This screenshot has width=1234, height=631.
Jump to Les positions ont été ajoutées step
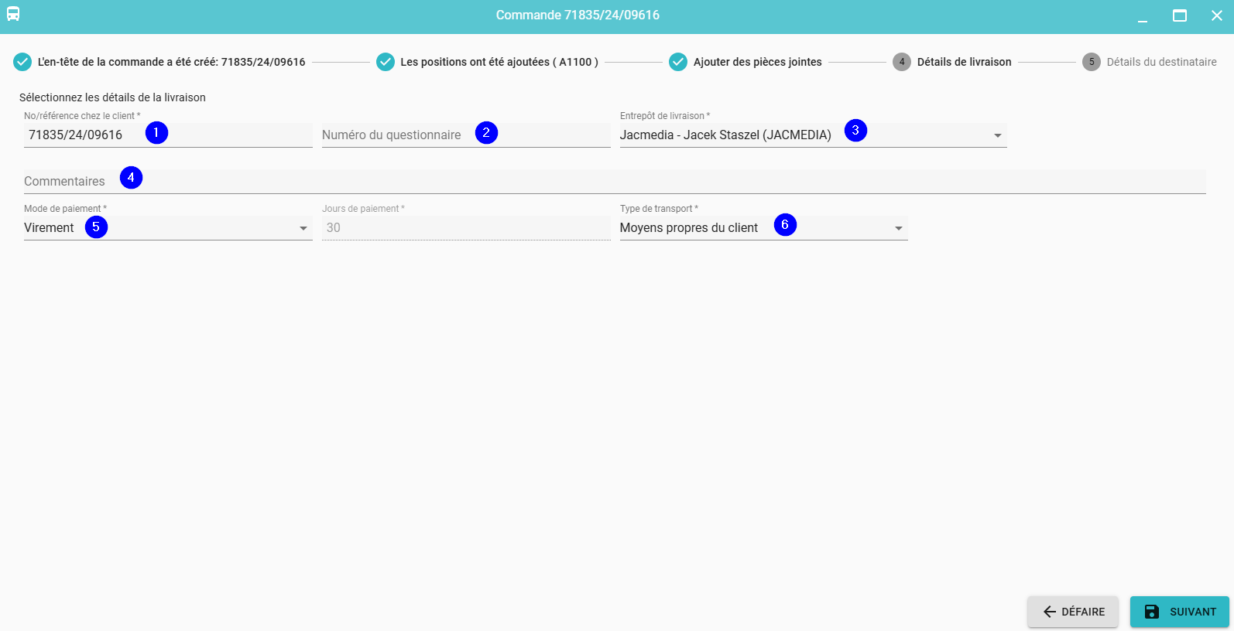[x=499, y=62]
